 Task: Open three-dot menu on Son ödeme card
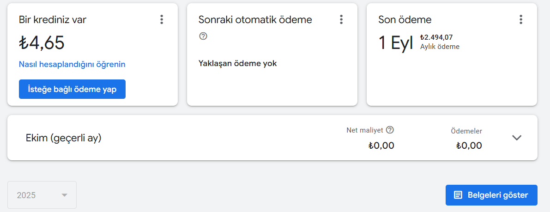coord(521,20)
